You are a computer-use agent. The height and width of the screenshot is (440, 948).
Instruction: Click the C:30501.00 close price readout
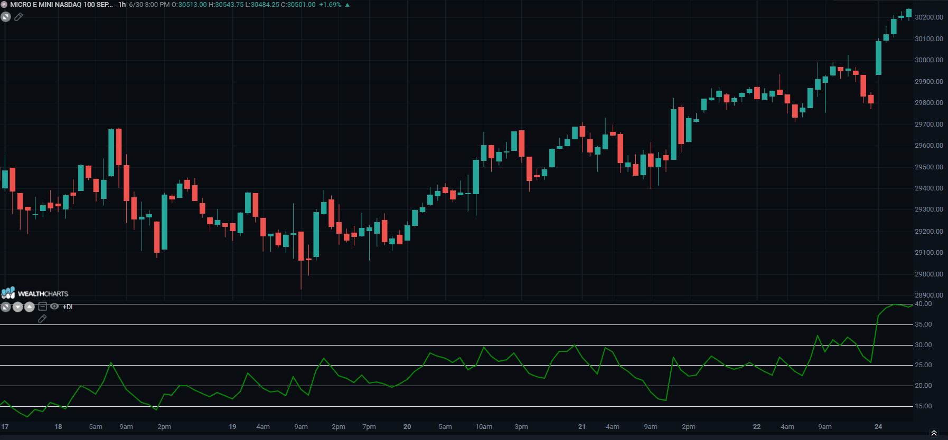[x=298, y=5]
